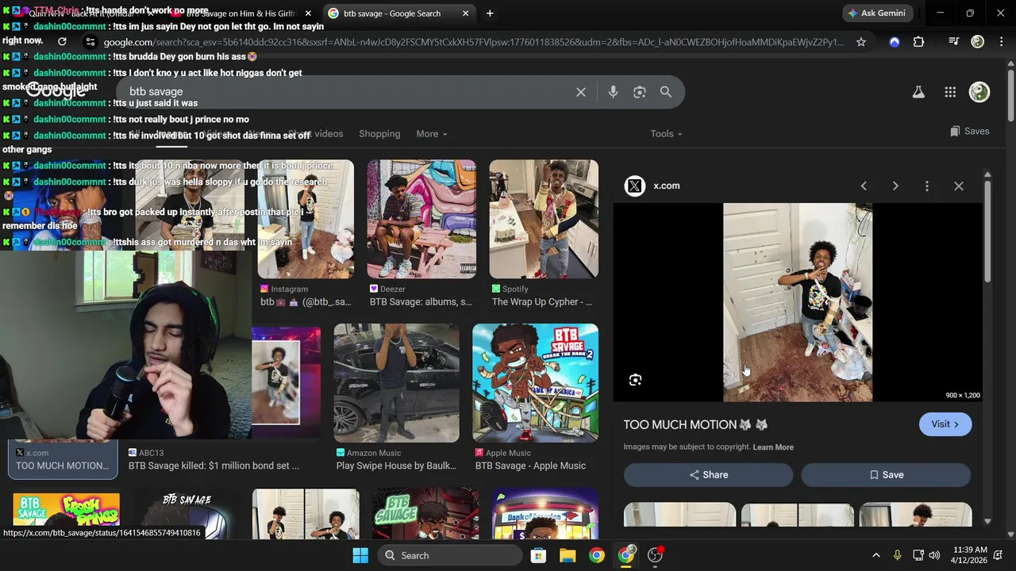Open more options in image preview panel
This screenshot has height=571, width=1016.
pyautogui.click(x=927, y=186)
